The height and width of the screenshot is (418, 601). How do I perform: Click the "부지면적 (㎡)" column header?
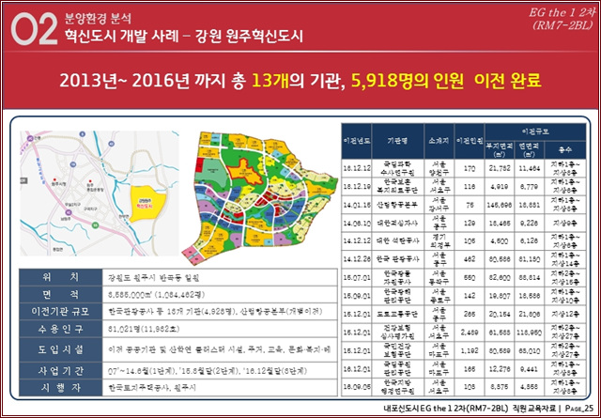[500, 150]
